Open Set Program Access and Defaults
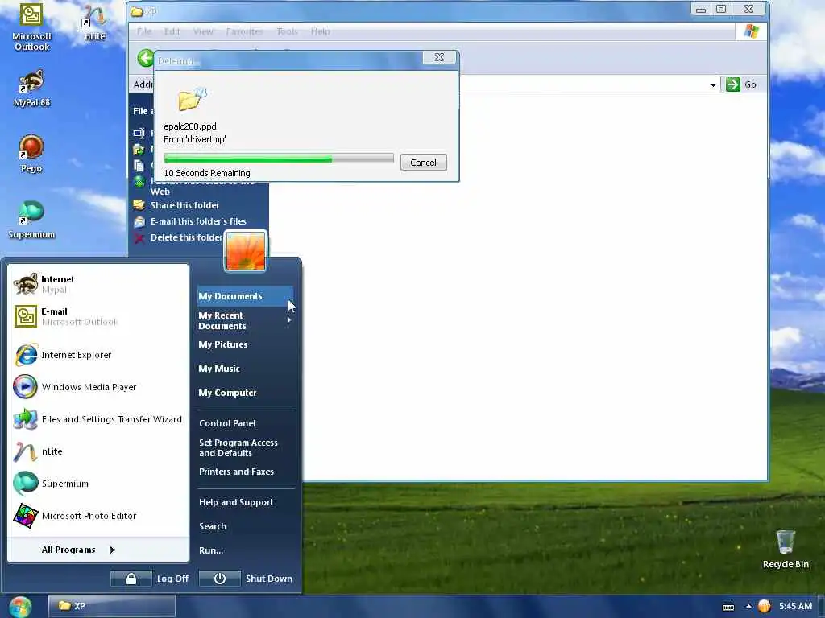The width and height of the screenshot is (825, 618). pyautogui.click(x=238, y=447)
